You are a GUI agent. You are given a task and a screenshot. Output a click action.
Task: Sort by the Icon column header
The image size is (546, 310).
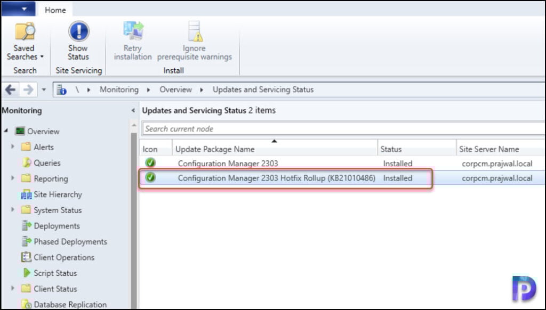point(156,149)
